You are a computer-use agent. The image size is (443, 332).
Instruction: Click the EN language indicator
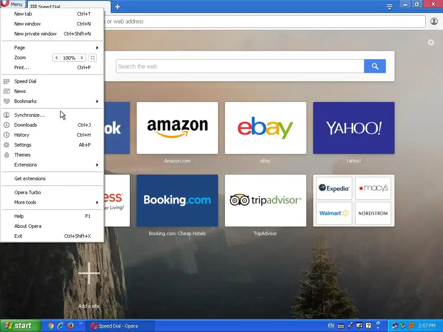331,326
